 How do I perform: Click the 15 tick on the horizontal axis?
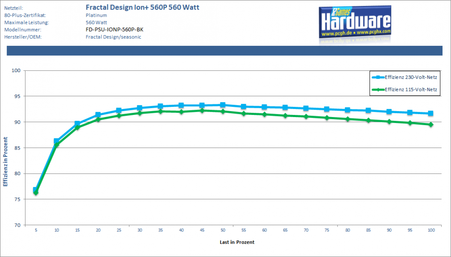pos(78,230)
